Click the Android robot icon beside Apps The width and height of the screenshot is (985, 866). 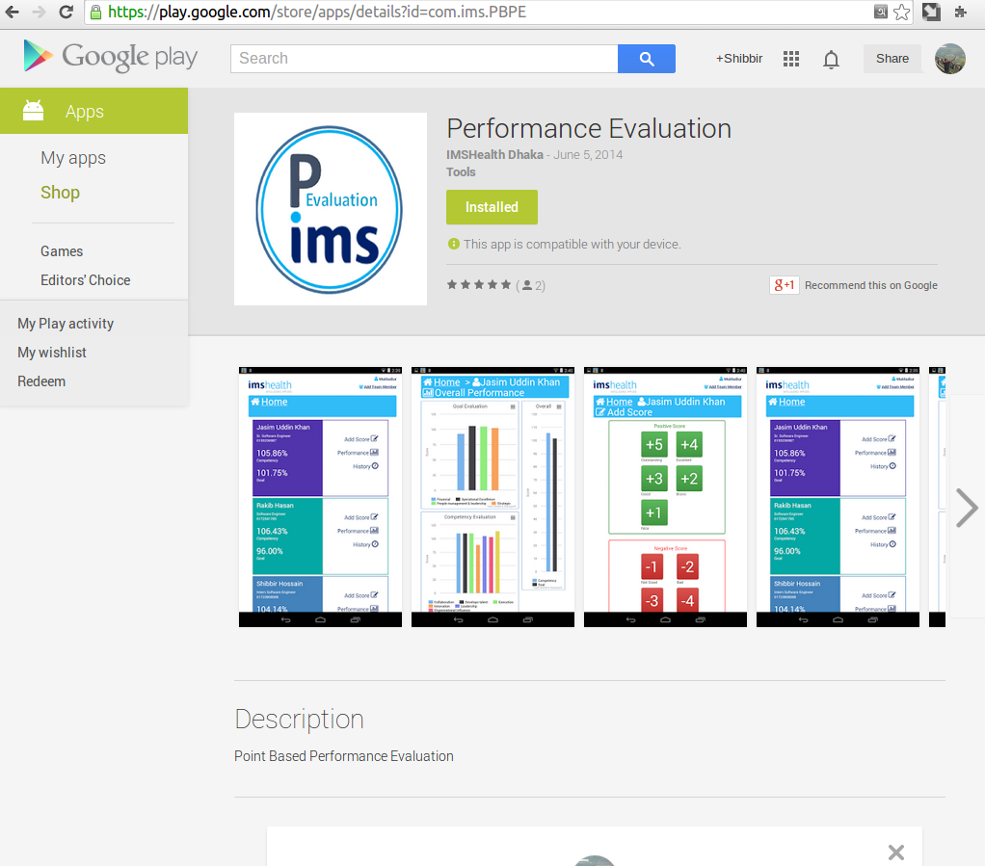point(34,111)
